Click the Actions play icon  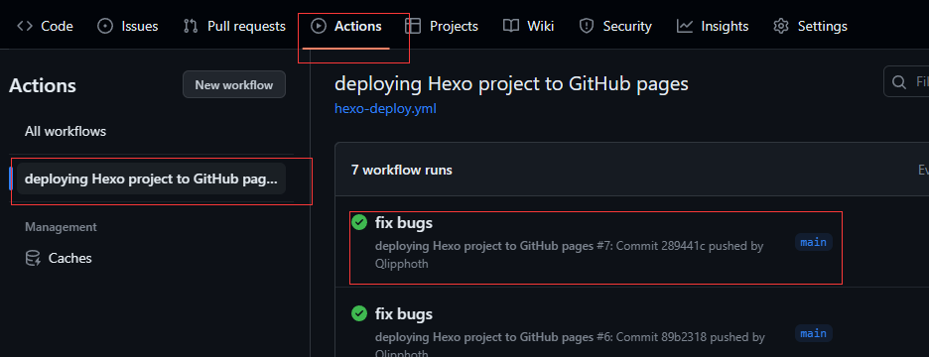tap(319, 26)
